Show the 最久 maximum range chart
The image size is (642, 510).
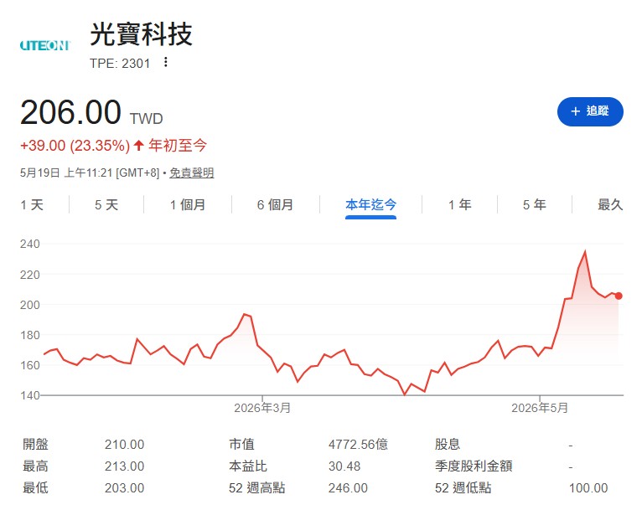[610, 204]
